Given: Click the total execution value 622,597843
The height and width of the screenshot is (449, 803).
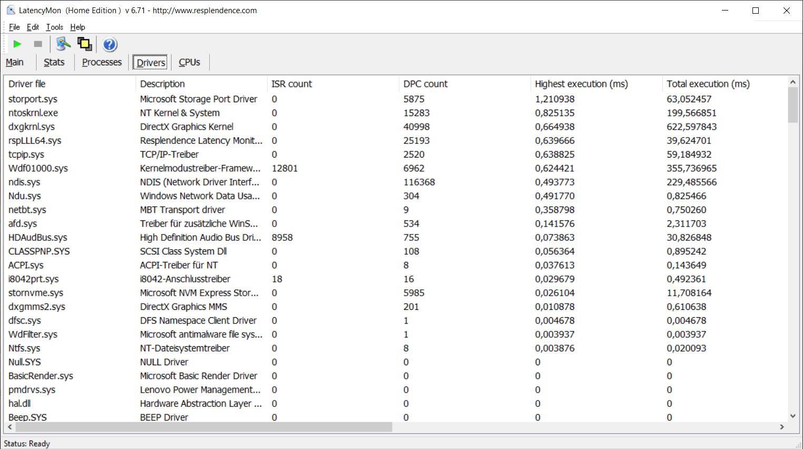Looking at the screenshot, I should click(x=691, y=126).
